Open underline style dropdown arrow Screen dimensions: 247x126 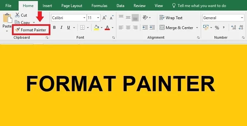pyautogui.click(x=74, y=28)
